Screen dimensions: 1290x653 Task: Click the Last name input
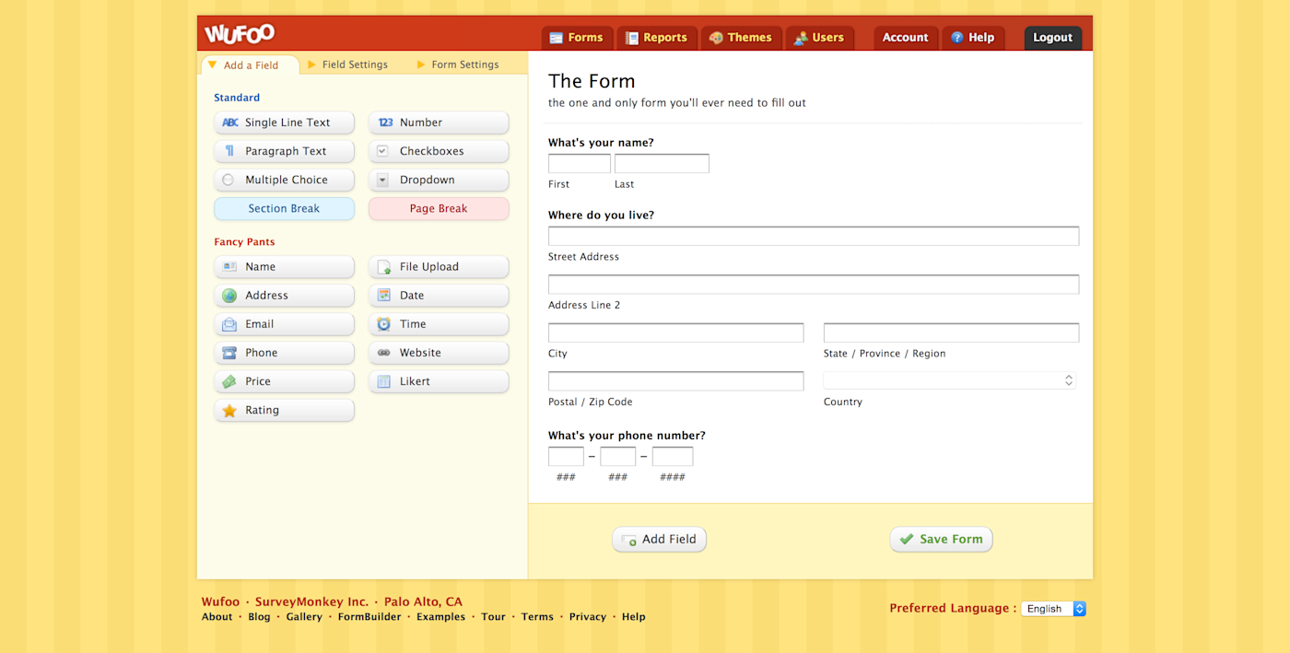click(x=662, y=163)
